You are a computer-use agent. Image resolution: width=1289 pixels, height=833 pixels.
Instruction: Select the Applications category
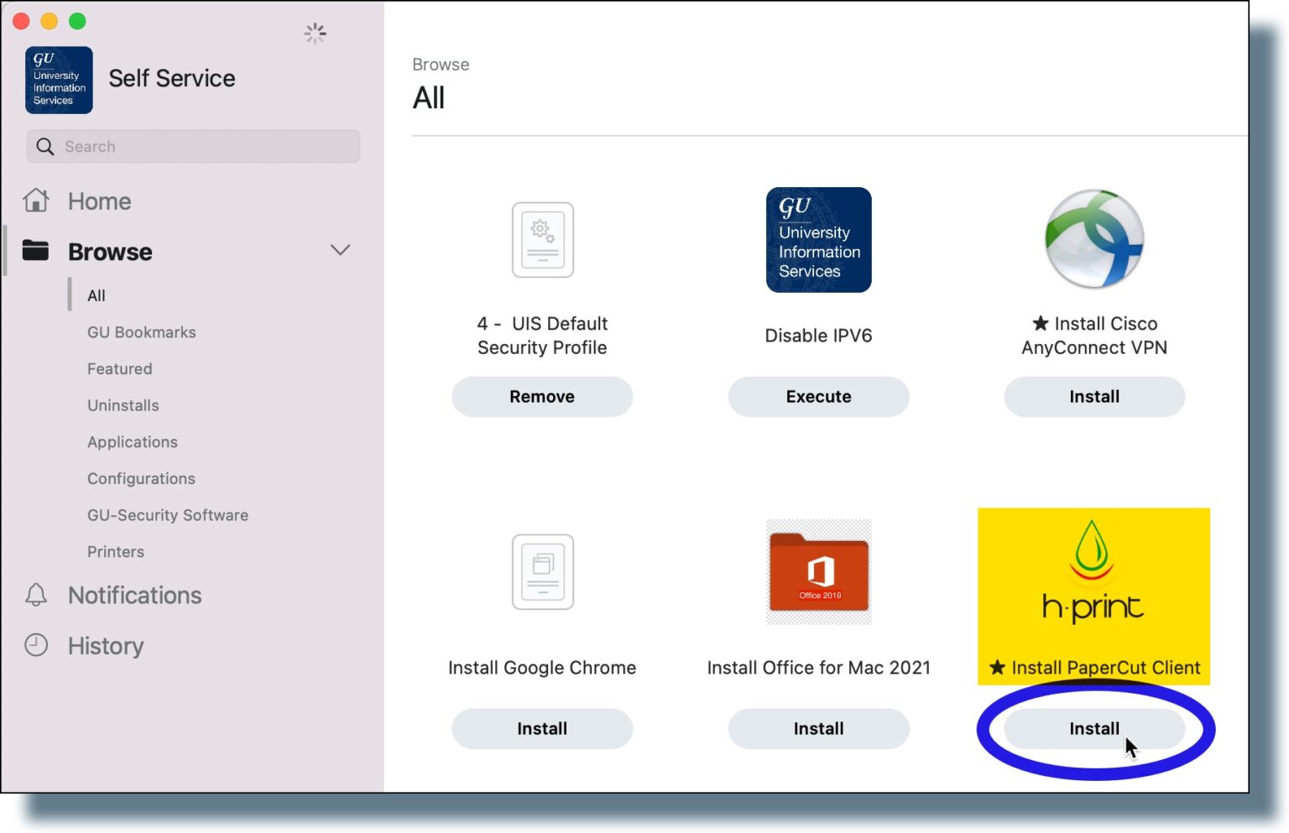click(x=132, y=442)
